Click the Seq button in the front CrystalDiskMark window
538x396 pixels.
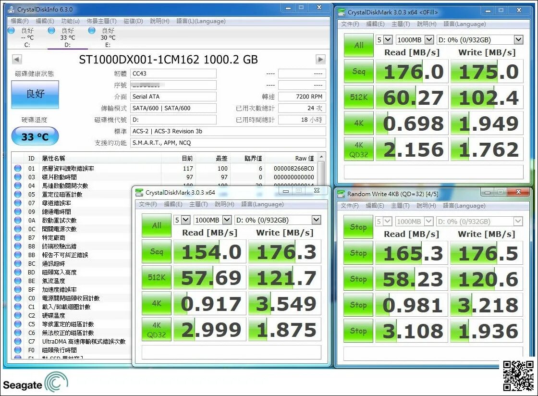[x=157, y=251]
